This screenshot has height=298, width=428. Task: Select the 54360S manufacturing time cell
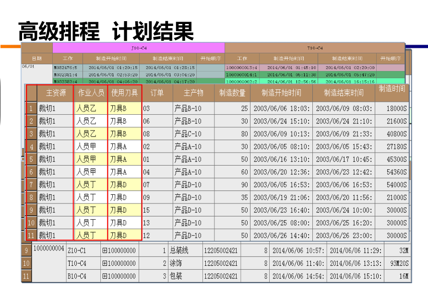(x=392, y=172)
